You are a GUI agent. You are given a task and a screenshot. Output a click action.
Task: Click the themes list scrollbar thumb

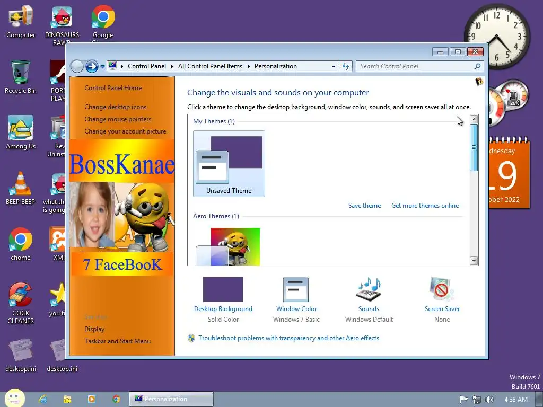coord(474,147)
